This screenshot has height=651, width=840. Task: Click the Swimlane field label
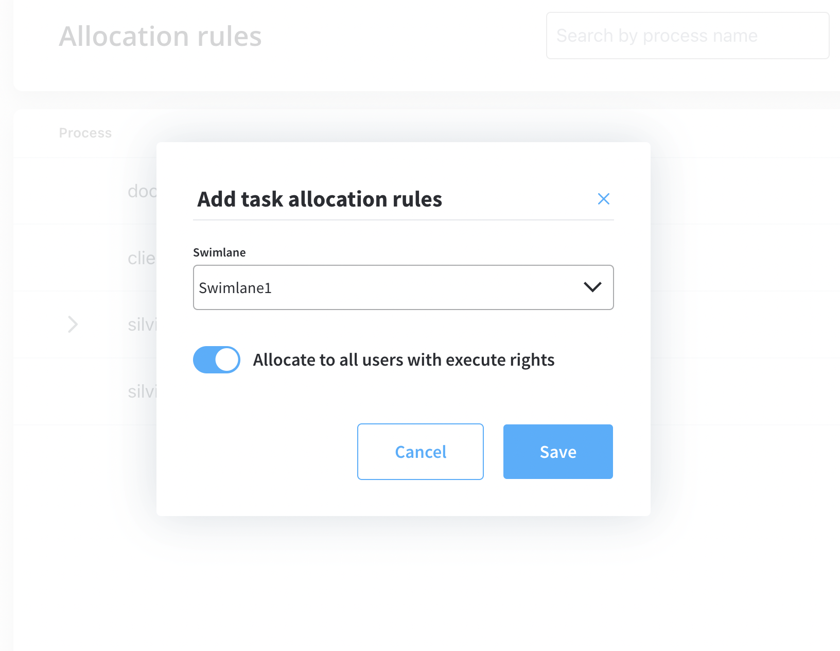point(219,252)
